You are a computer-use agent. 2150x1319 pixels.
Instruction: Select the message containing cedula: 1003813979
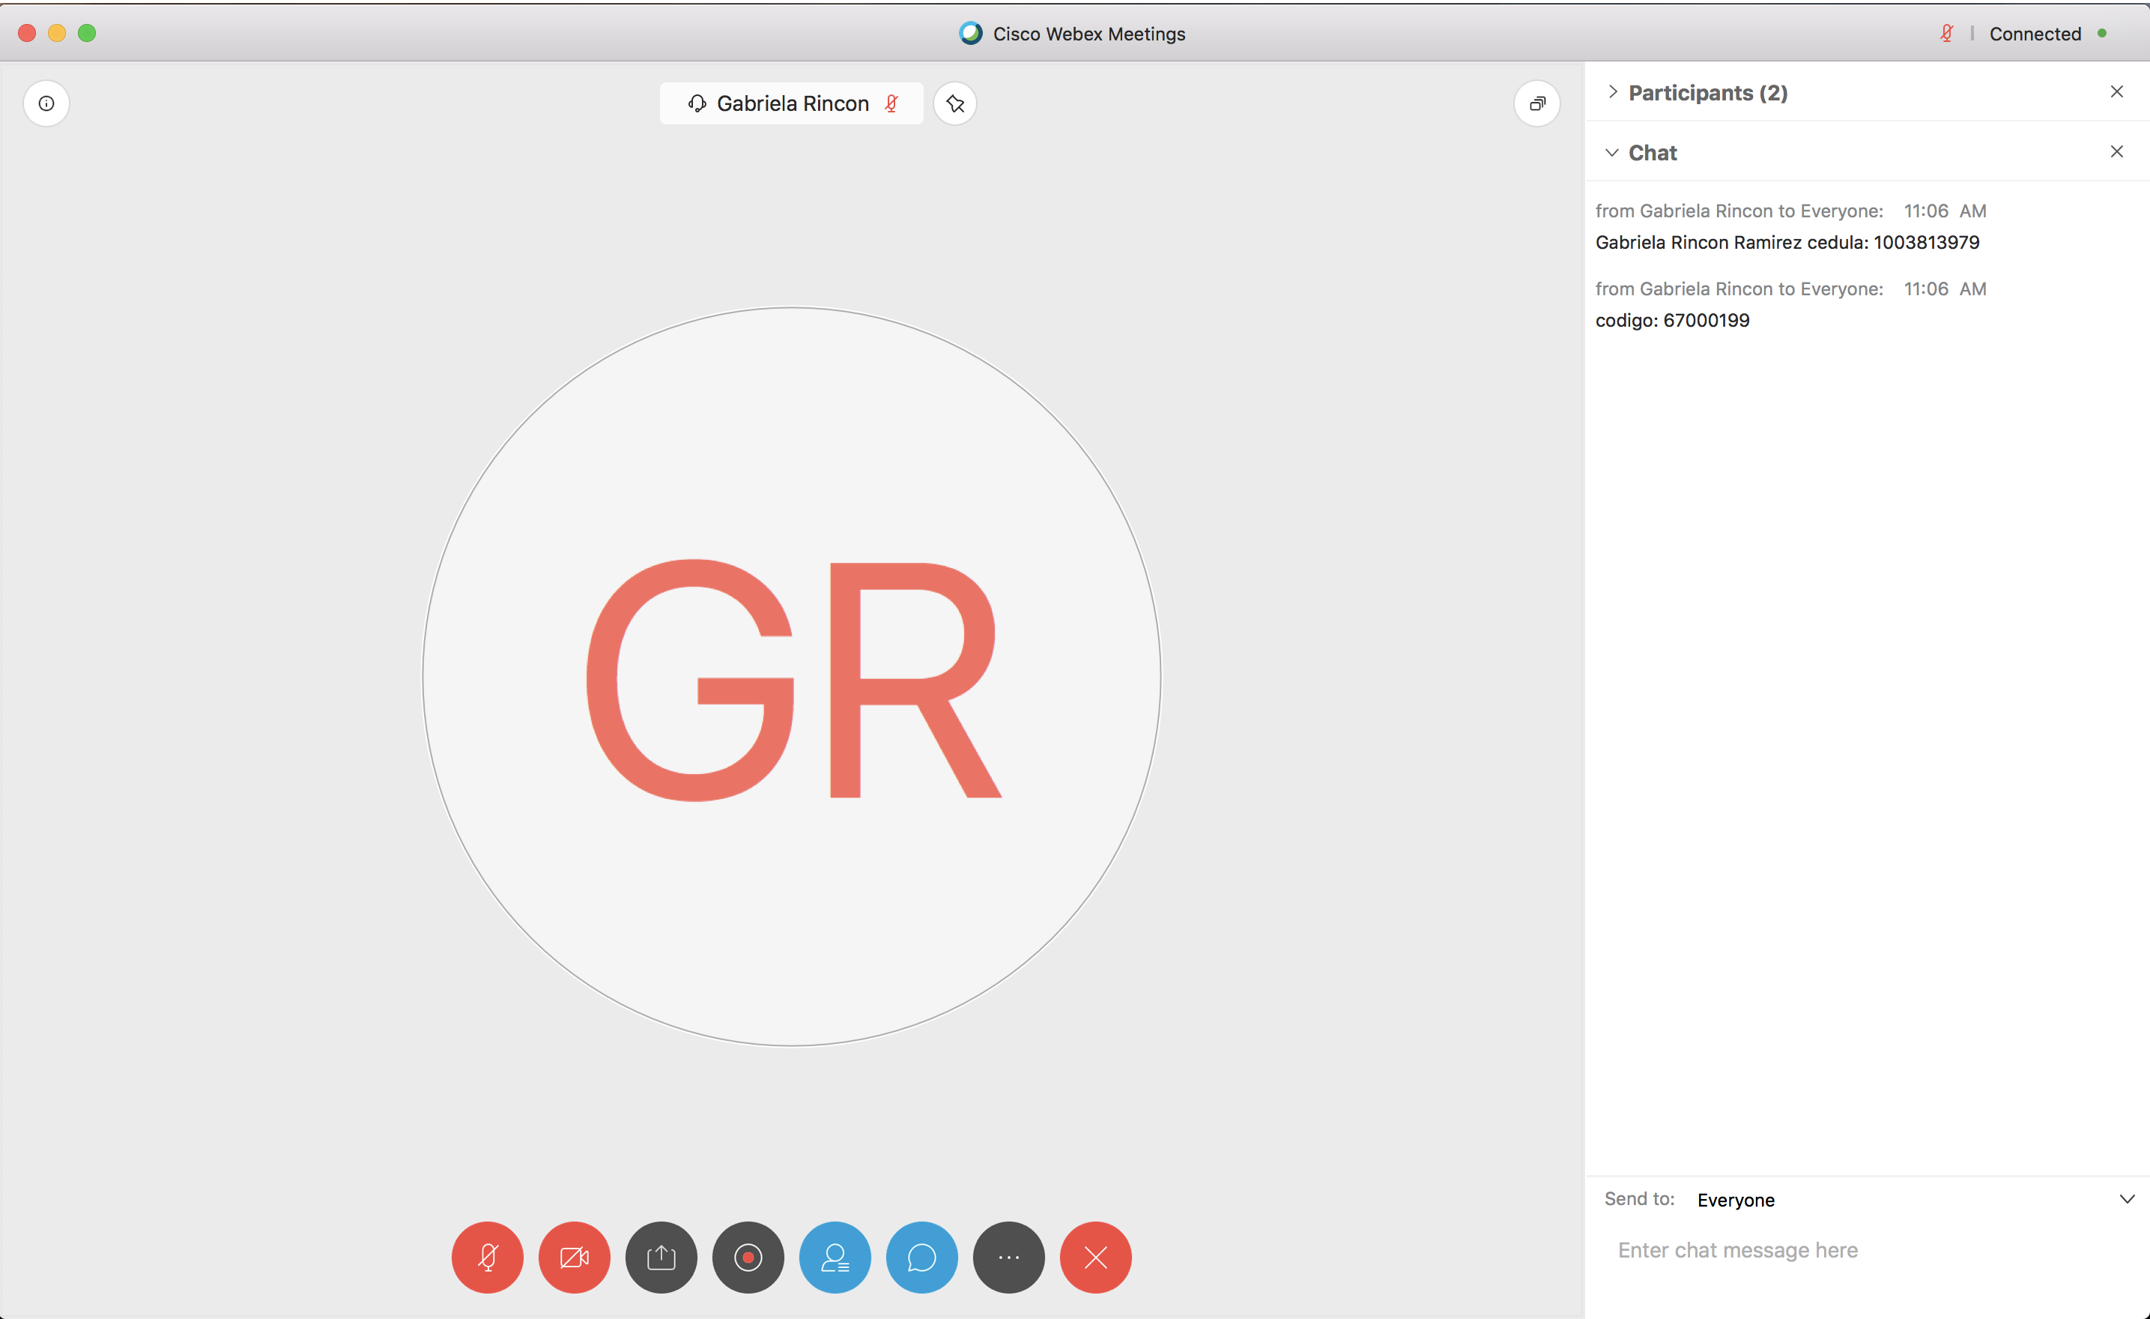pyautogui.click(x=1787, y=243)
